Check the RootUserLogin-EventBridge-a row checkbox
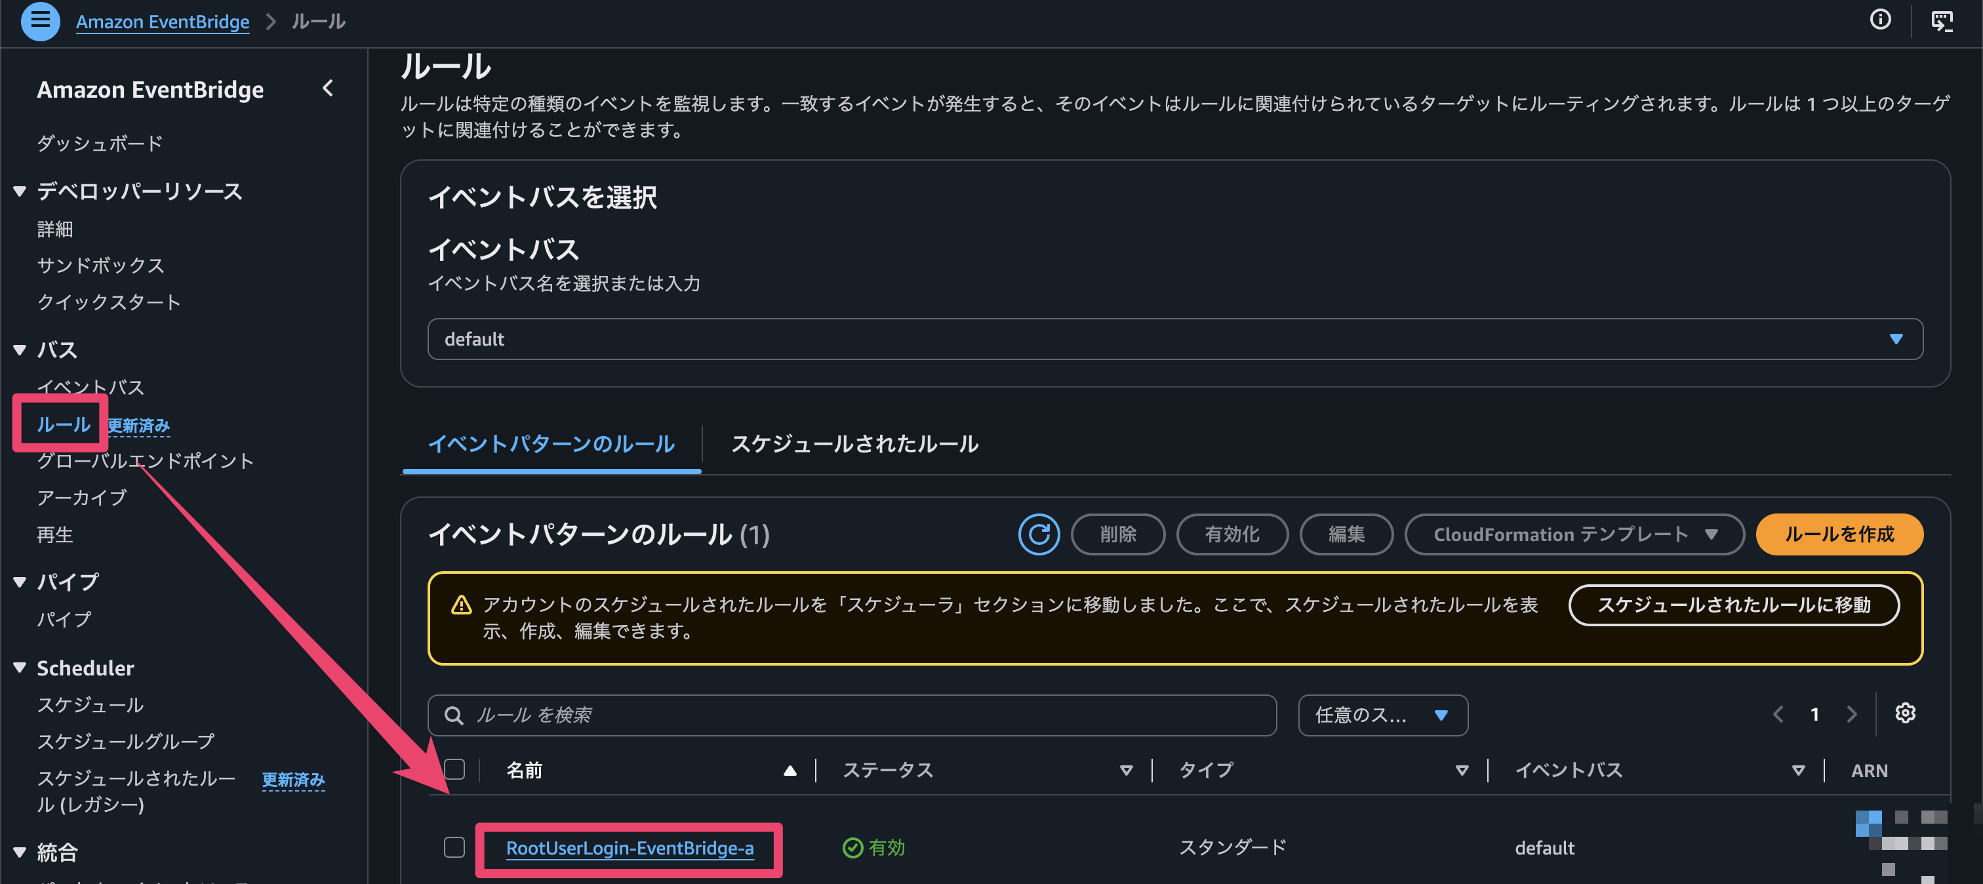This screenshot has width=1983, height=884. (x=454, y=848)
